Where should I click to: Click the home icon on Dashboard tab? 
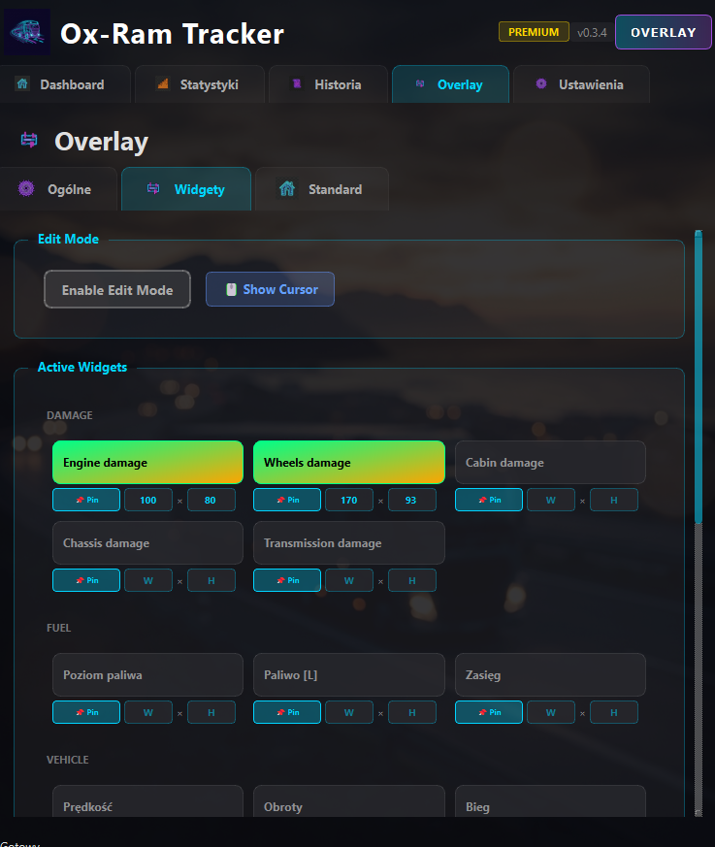point(22,84)
